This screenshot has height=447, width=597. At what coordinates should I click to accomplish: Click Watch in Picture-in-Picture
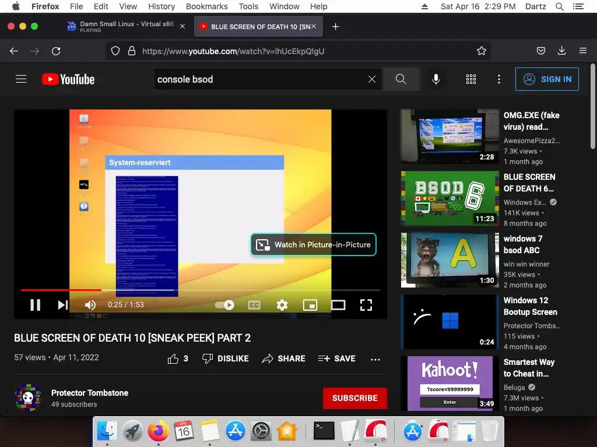coord(313,244)
